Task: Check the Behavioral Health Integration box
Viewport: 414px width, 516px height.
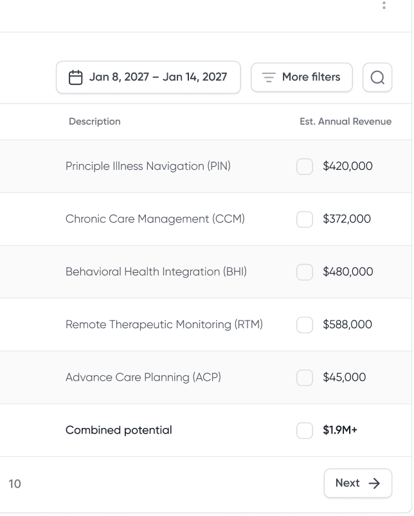Action: [x=305, y=272]
